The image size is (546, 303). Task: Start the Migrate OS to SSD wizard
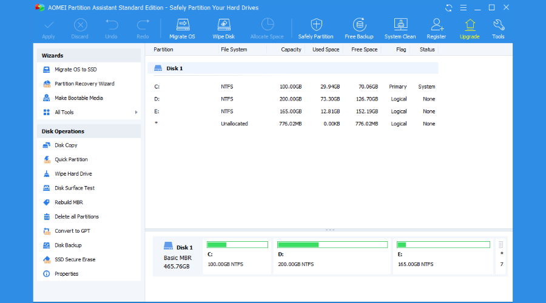pos(76,70)
